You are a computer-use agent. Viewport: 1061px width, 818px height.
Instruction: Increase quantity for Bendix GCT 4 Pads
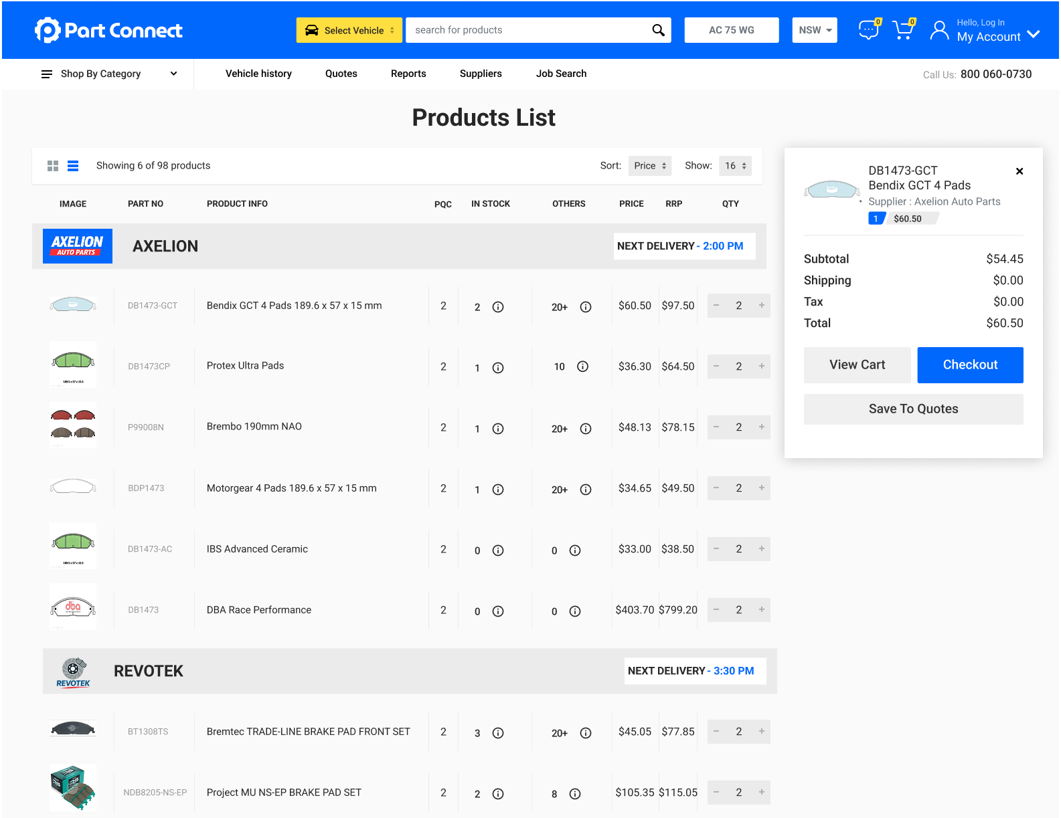[x=762, y=306]
